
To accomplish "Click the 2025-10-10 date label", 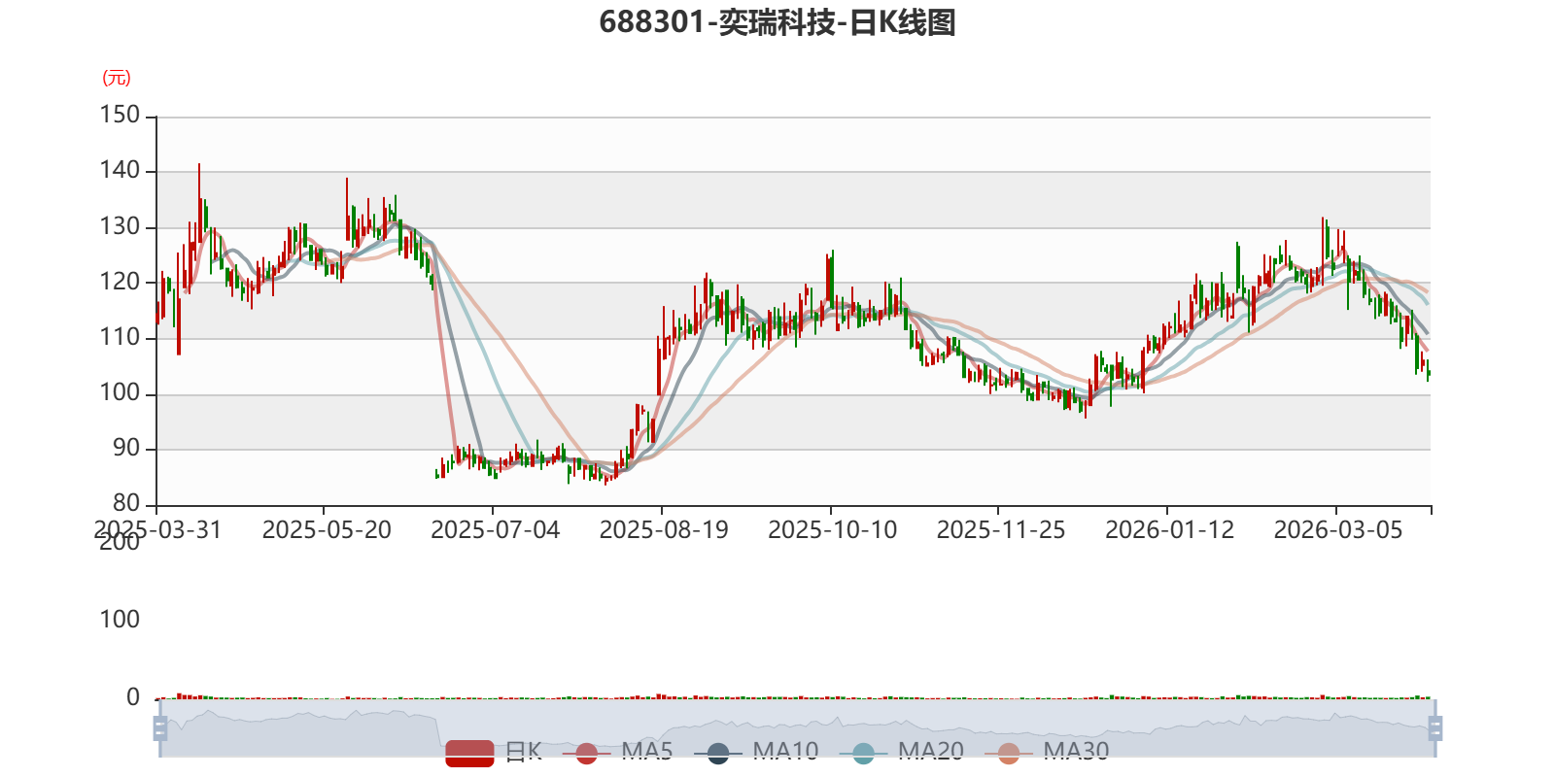I will (x=833, y=529).
